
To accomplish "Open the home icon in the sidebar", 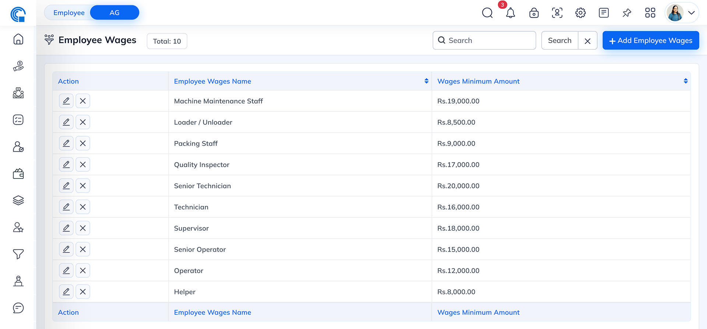I will 18,39.
